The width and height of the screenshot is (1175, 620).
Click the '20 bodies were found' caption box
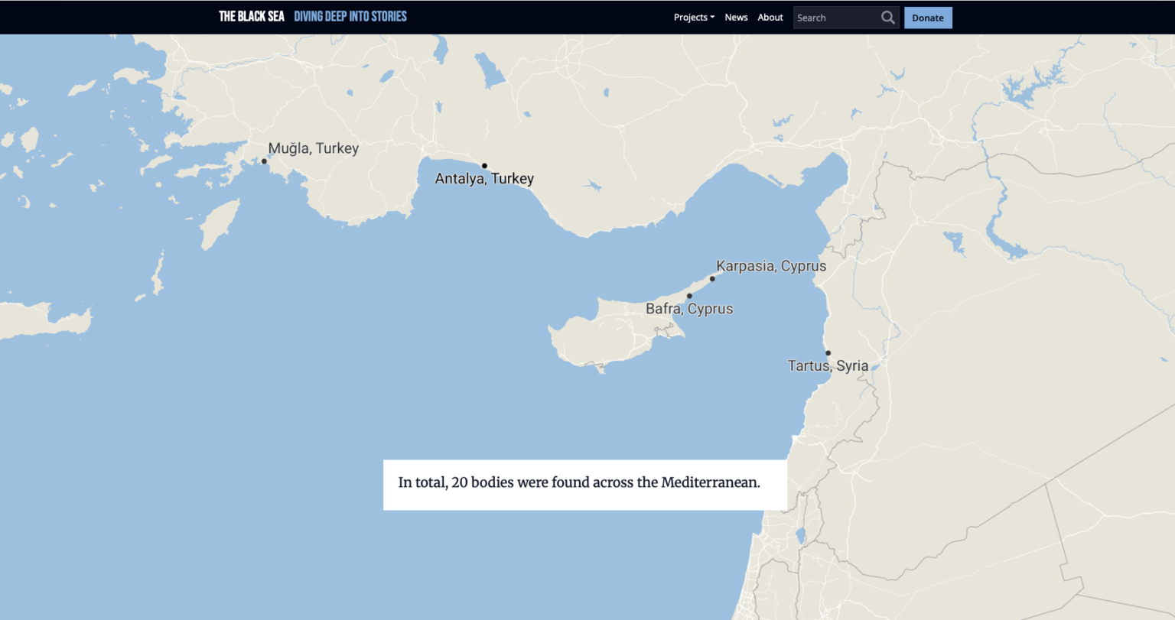click(584, 484)
